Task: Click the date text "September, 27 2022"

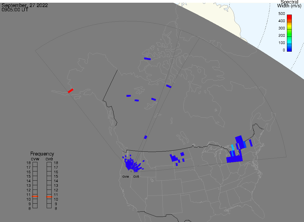Action: coord(25,5)
